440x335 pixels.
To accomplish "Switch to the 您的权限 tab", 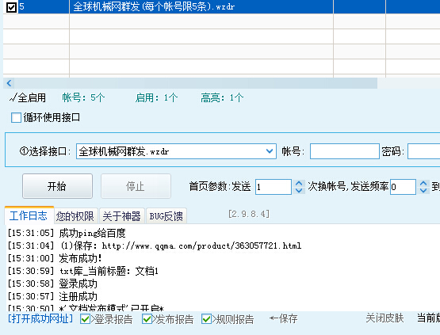I will (75, 216).
